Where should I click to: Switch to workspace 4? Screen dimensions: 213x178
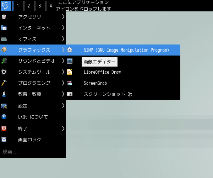coord(51,6)
